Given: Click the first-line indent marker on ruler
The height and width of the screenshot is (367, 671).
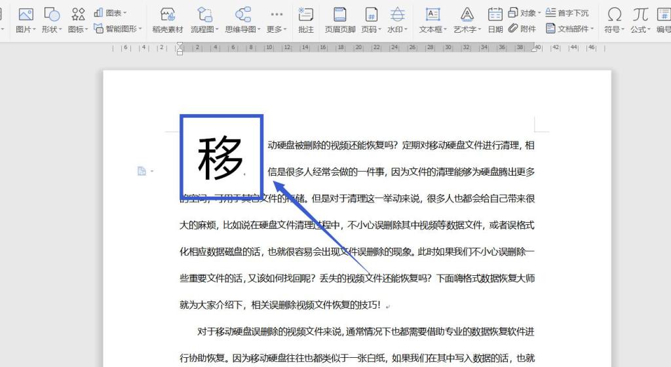Looking at the screenshot, I should [x=180, y=45].
